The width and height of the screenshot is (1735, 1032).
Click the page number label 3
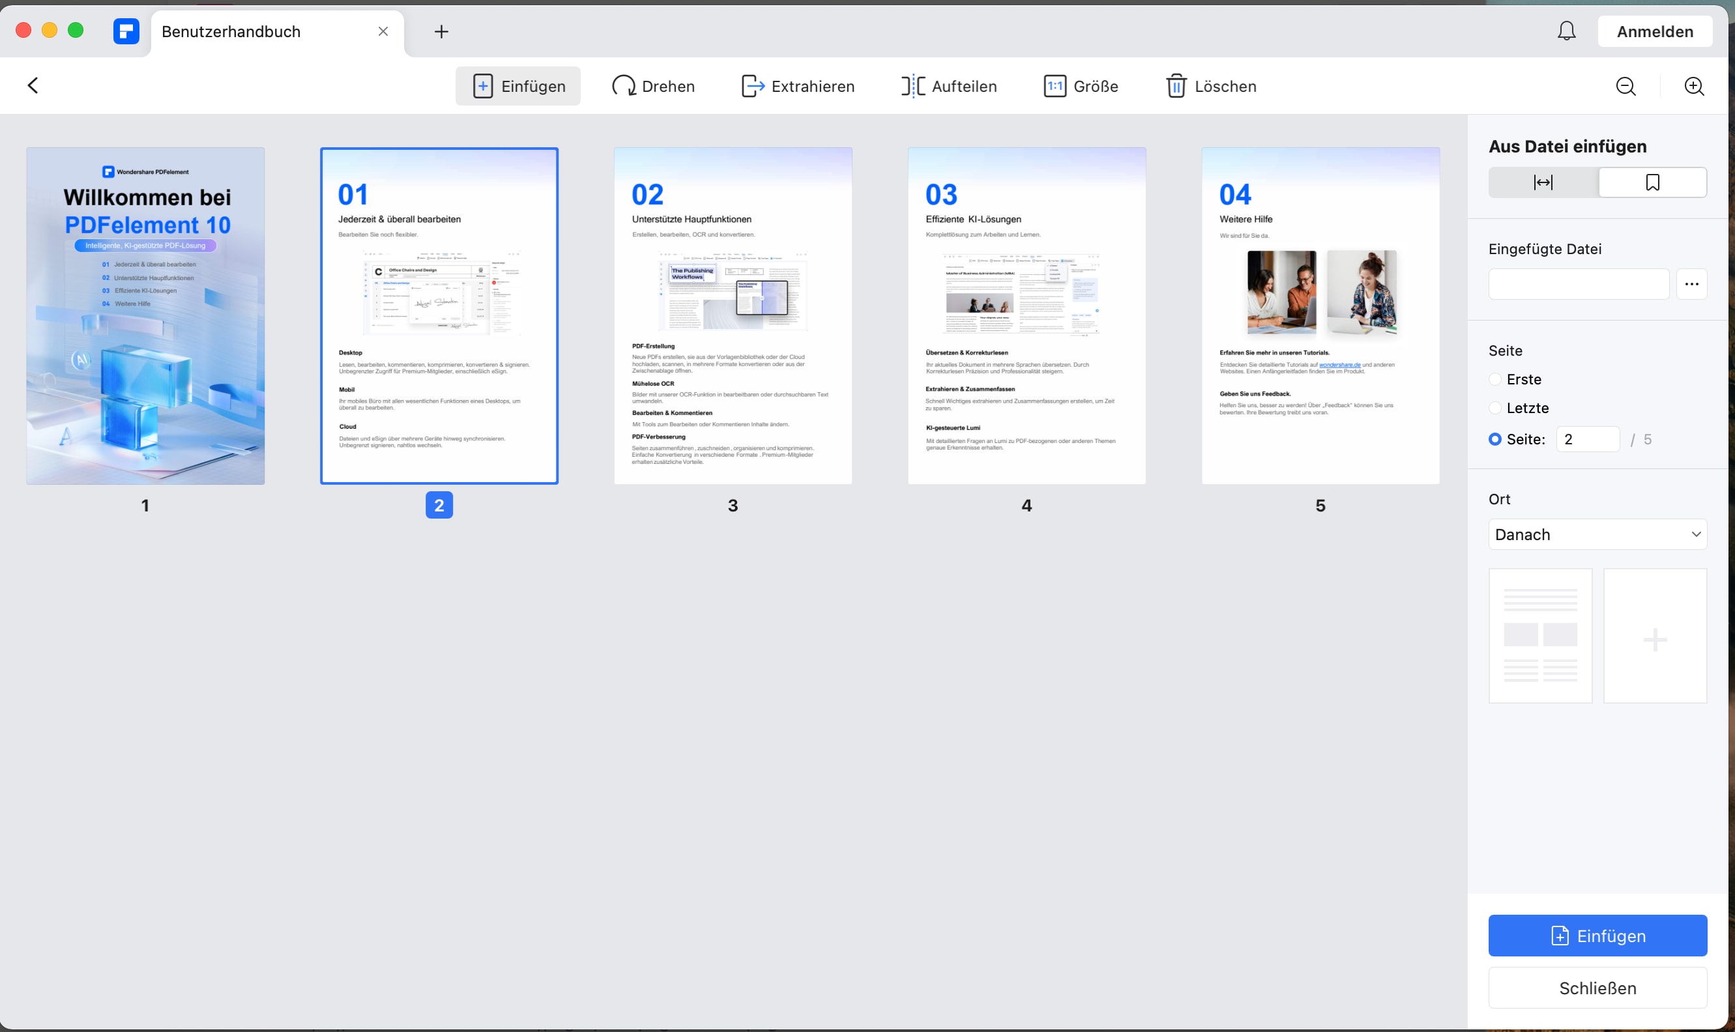point(733,506)
